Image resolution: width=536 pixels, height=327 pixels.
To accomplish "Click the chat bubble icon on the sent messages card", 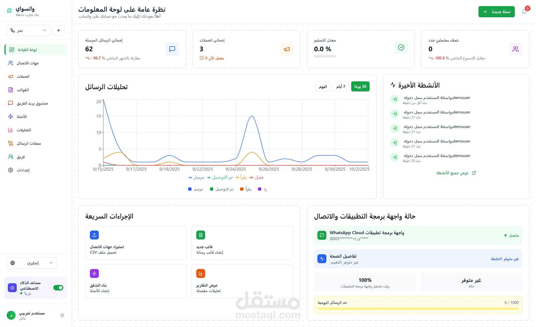I will click(x=172, y=49).
